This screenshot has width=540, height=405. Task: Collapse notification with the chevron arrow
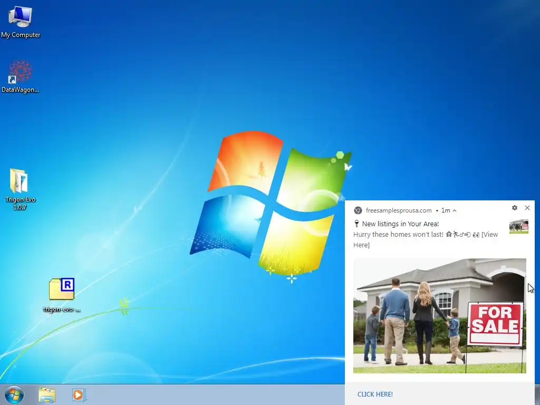tap(455, 210)
